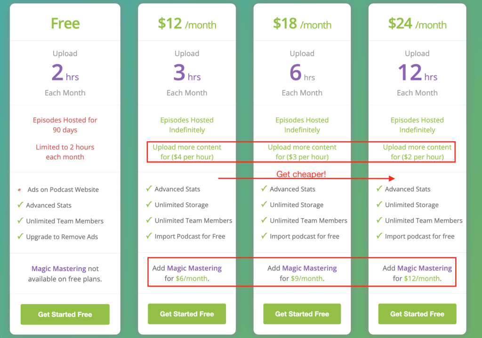Click checkmark beside Unlimited Team Members, Free plan

(x=20, y=221)
